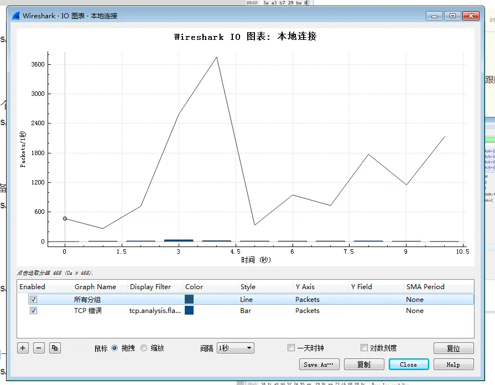Open the 间隔 interval dropdown showing 1秒
Image resolution: width=495 pixels, height=385 pixels.
pyautogui.click(x=237, y=348)
